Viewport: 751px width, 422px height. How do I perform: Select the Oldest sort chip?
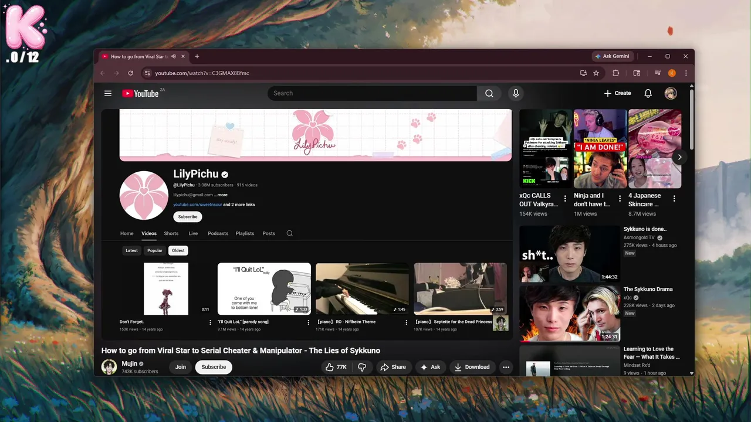pyautogui.click(x=178, y=250)
